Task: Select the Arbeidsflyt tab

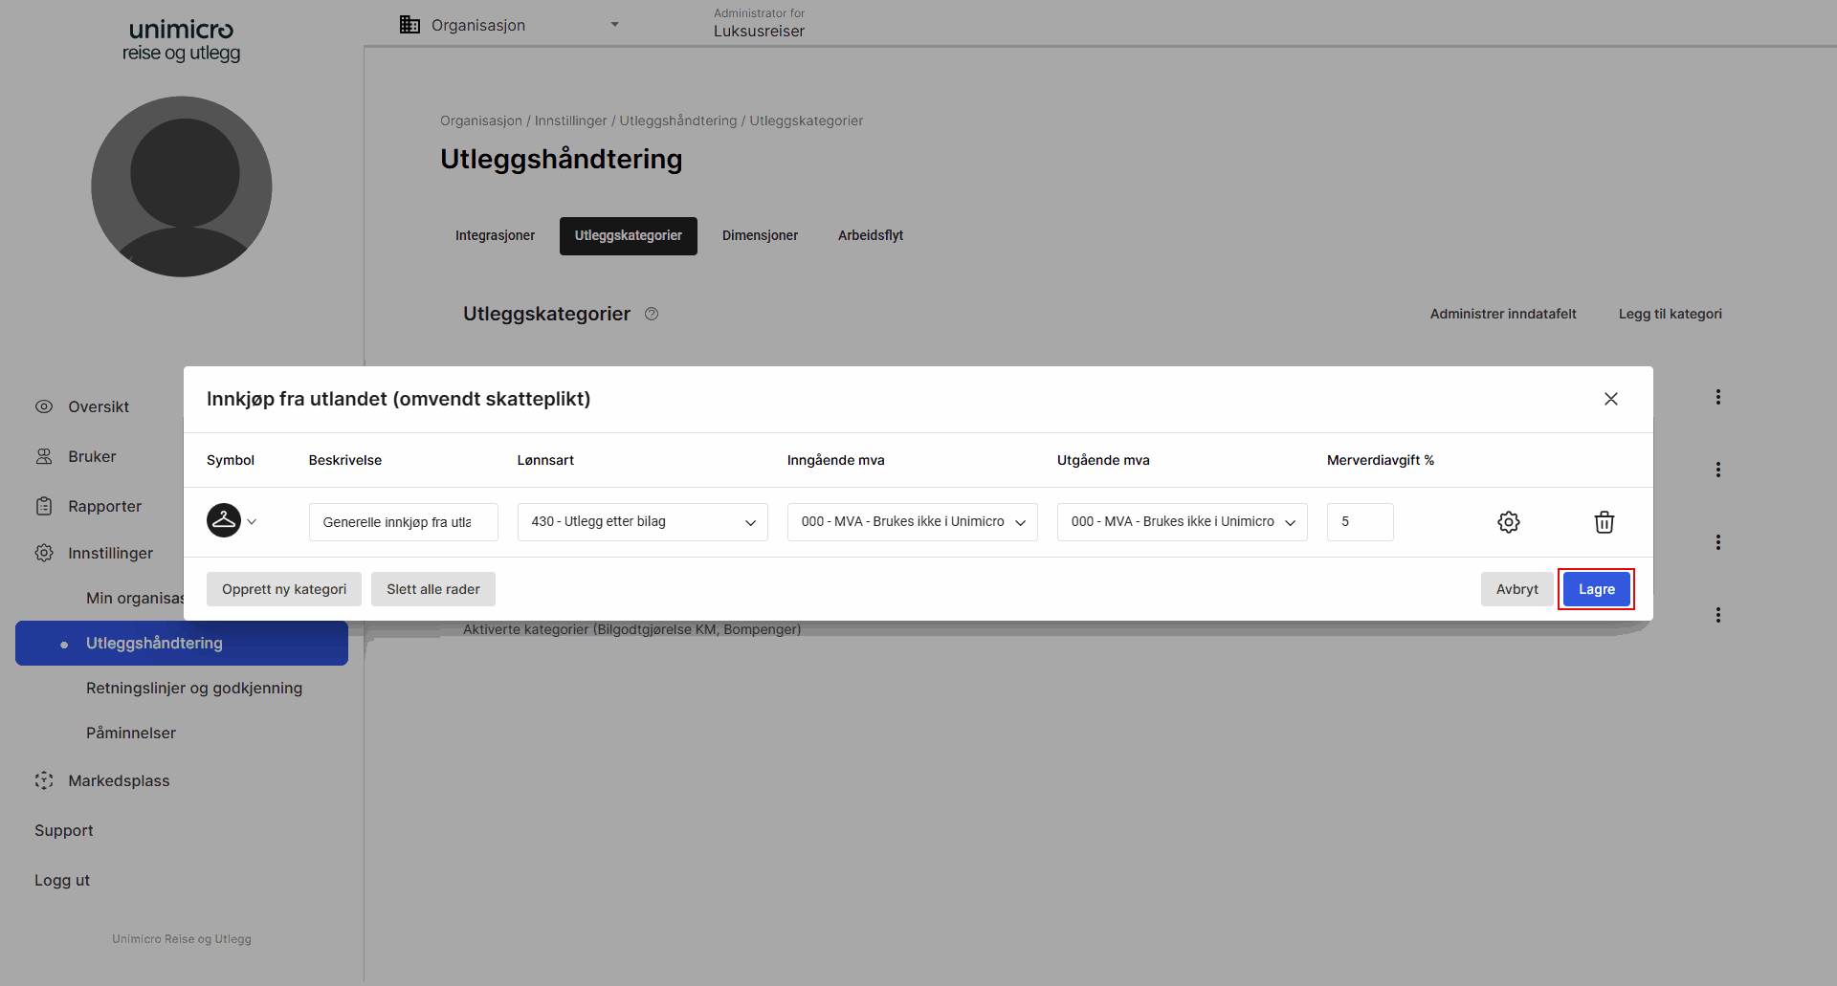Action: click(x=870, y=235)
